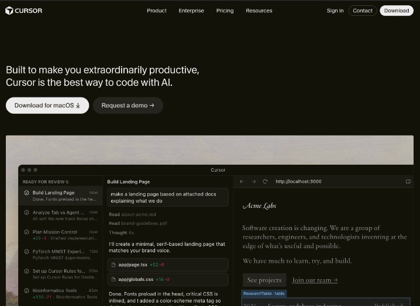Viewport: 420px width, 306px height.
Task: Click check icon beside Set up Cursor Rules
Action: pyautogui.click(x=26, y=271)
